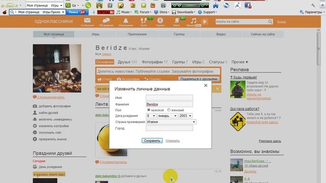The height and width of the screenshot is (183, 326).
Task: Open the Forum toolbar dropdown
Action: tap(143, 12)
